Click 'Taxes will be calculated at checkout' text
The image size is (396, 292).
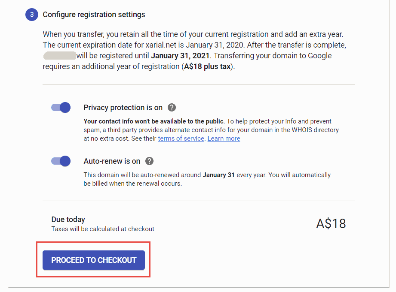tap(103, 229)
